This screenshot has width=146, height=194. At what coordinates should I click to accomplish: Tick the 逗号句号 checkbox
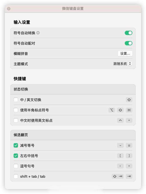16,166
